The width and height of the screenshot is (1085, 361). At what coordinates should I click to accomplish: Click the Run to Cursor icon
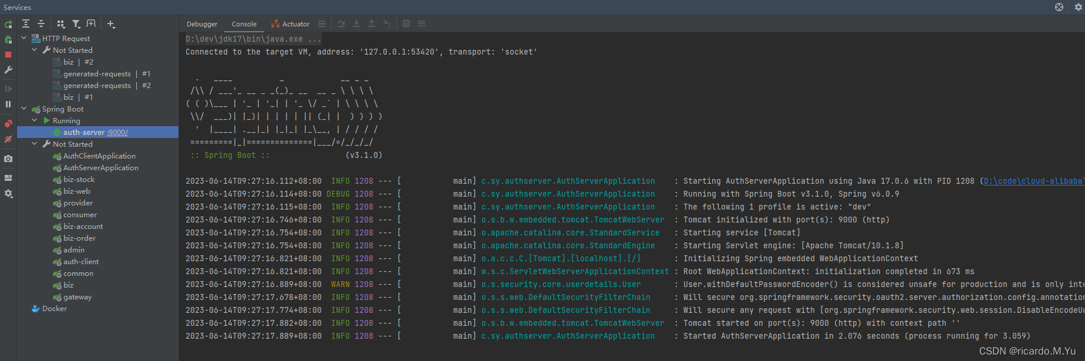387,23
